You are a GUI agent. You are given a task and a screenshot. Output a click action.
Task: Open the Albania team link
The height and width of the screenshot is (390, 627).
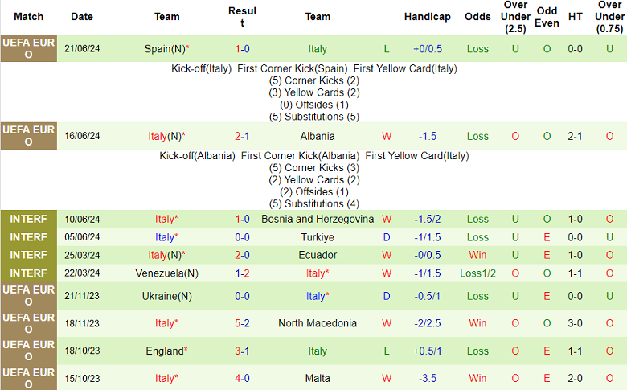pyautogui.click(x=318, y=136)
